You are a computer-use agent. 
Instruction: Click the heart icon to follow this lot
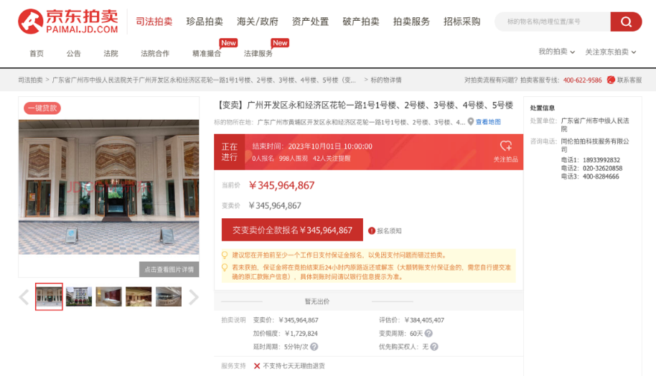[x=505, y=146]
